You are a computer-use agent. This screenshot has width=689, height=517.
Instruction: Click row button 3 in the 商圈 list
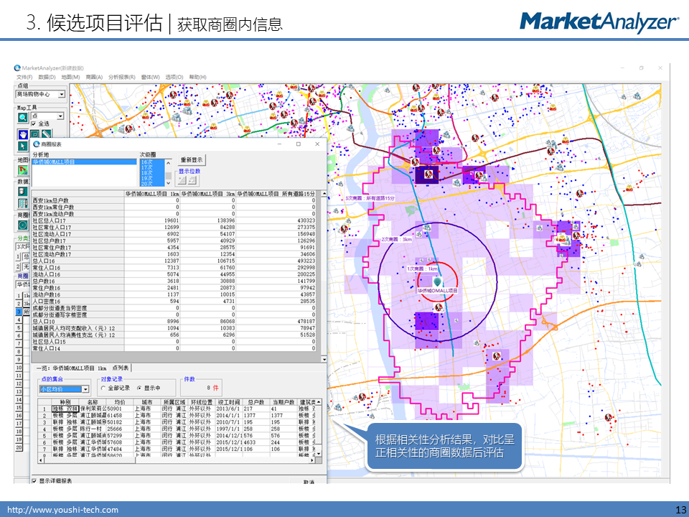tap(19, 312)
